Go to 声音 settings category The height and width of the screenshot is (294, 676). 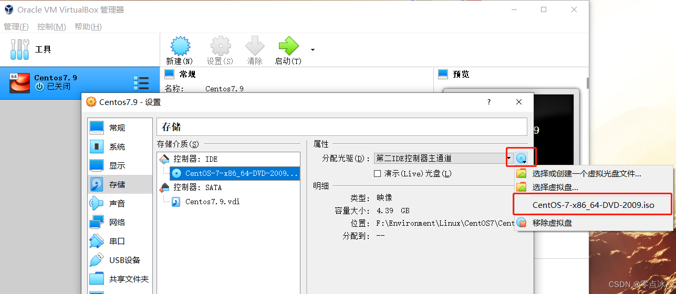click(x=120, y=203)
